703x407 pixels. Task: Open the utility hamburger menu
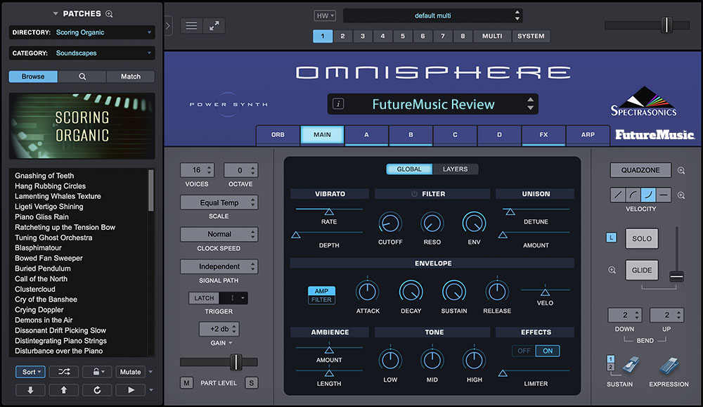[x=191, y=26]
